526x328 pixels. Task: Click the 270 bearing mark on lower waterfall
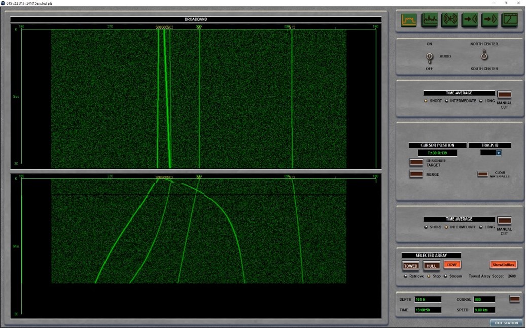[110, 177]
